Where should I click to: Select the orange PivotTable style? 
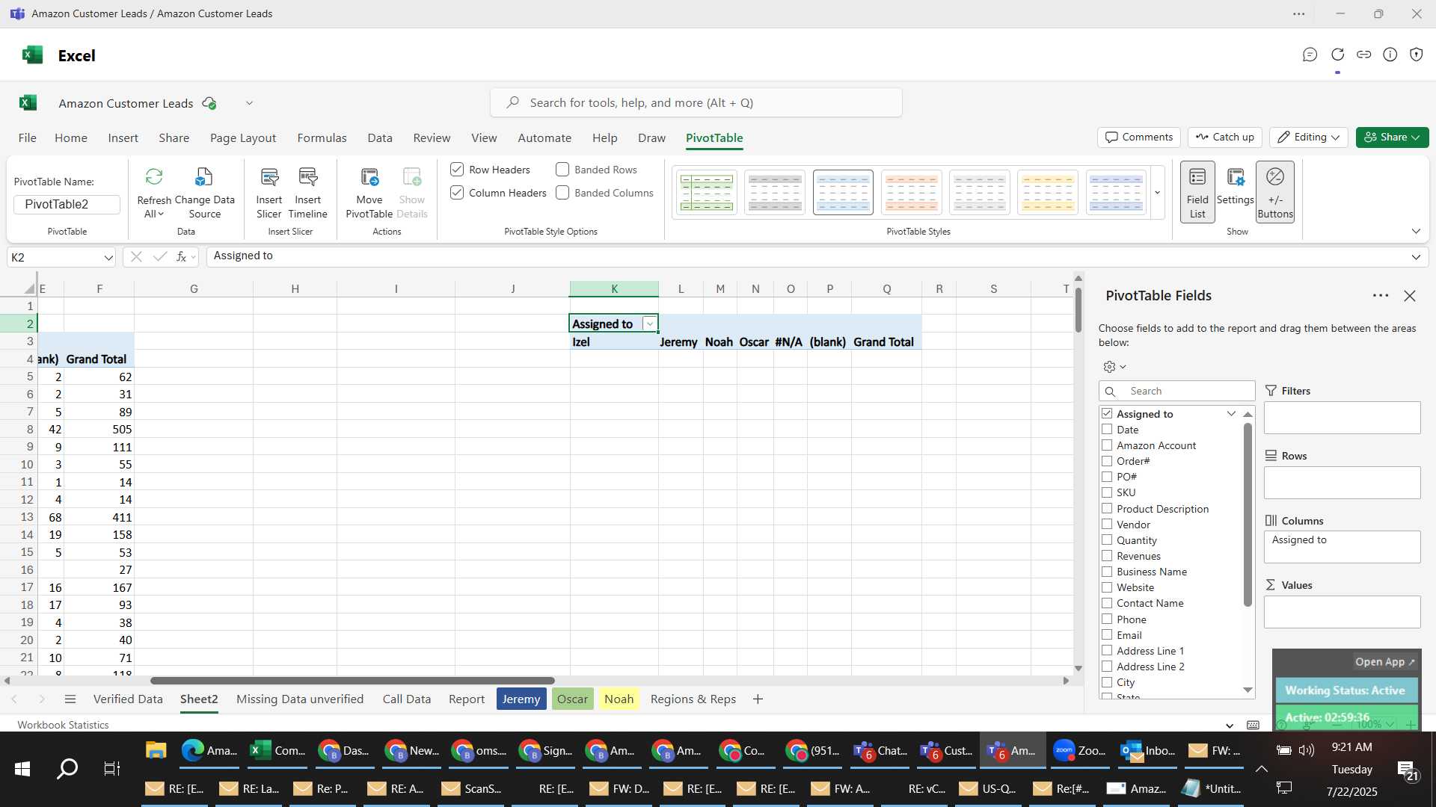(x=912, y=193)
